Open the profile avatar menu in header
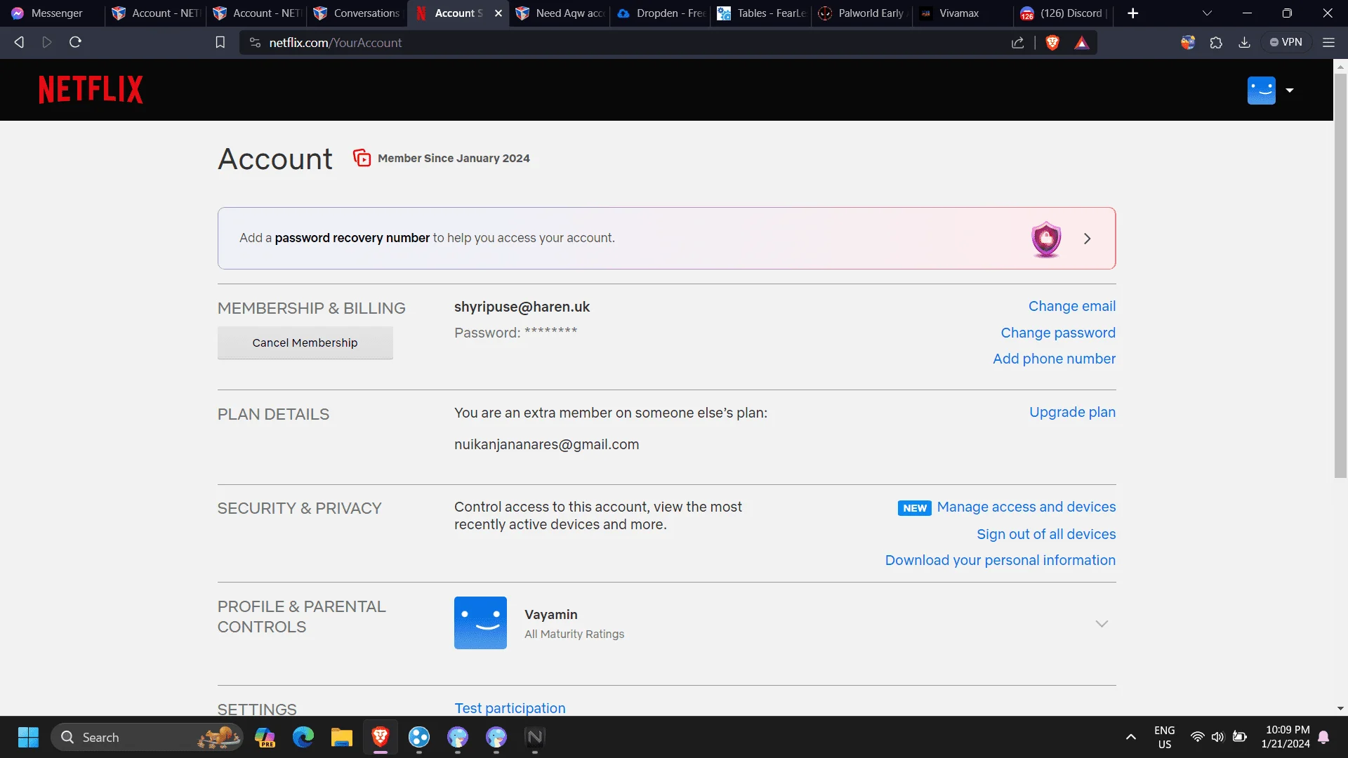The height and width of the screenshot is (758, 1348). 1261,90
